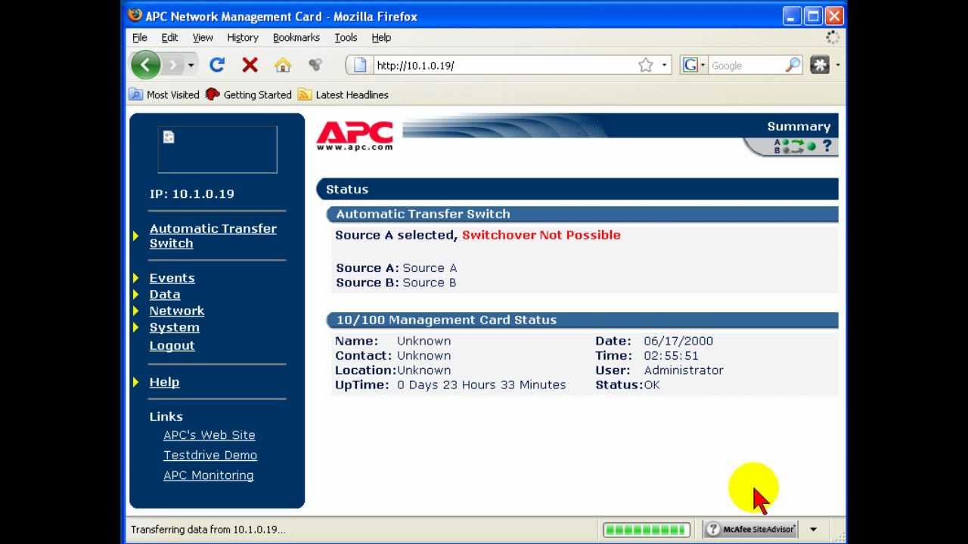Open the File menu
Image resolution: width=968 pixels, height=544 pixels.
140,37
